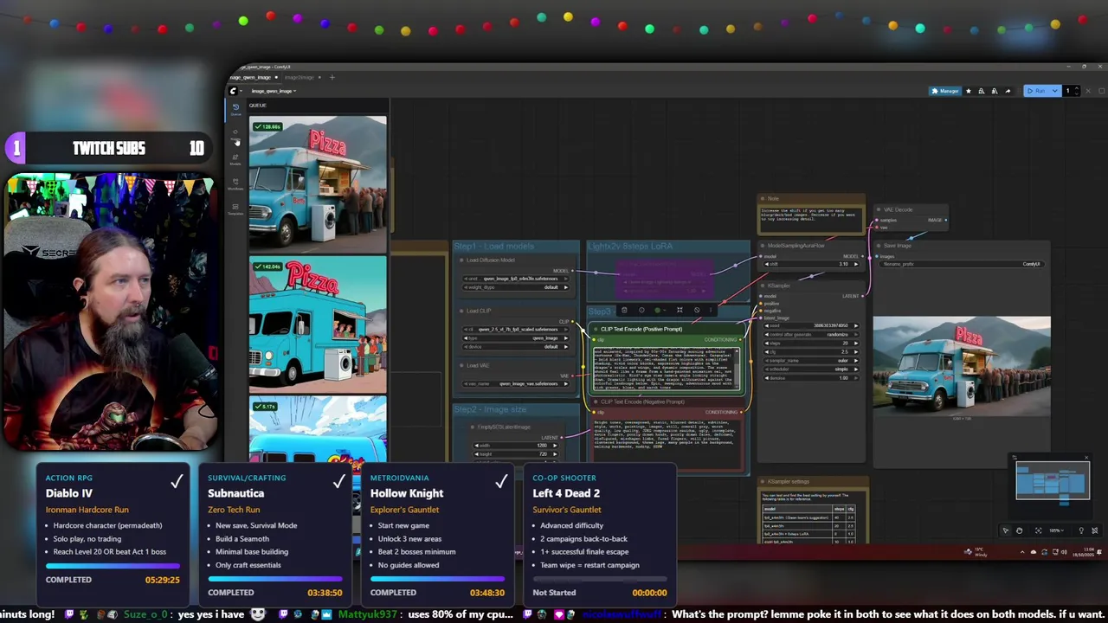Viewport: 1108px width, 623px height.
Task: Open a new workflow tab with plus
Action: pos(332,77)
